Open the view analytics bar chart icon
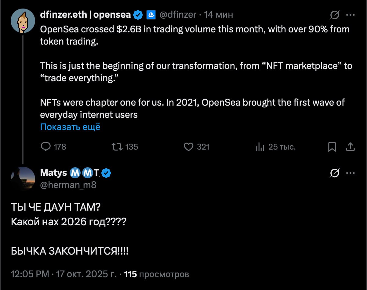 [260, 147]
